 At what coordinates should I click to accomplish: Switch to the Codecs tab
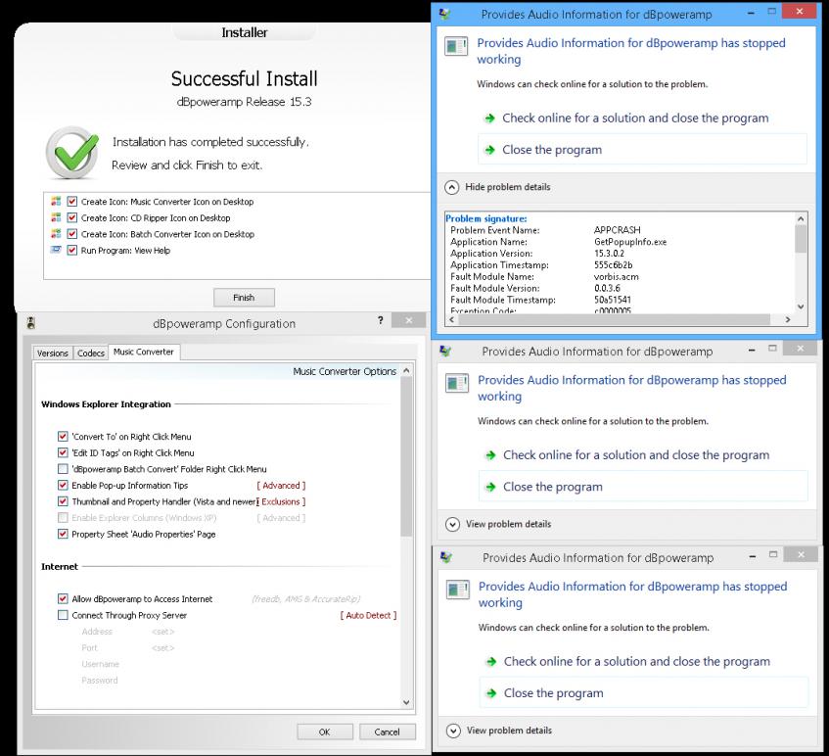(91, 354)
